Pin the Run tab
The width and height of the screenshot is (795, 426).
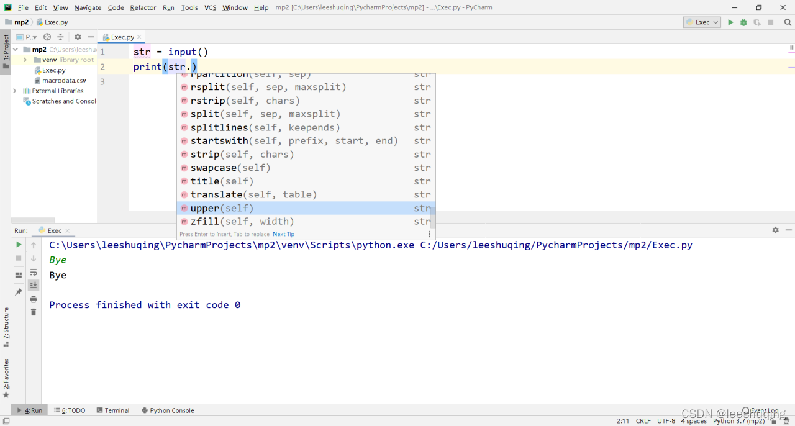[x=19, y=291]
